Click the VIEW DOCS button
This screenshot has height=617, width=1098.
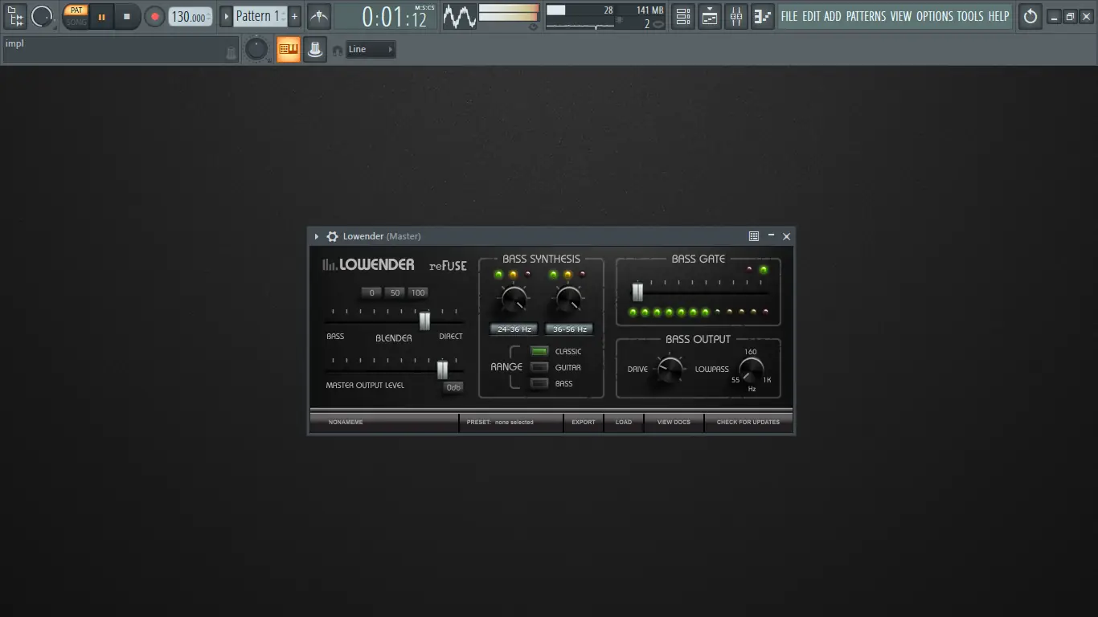(x=674, y=422)
